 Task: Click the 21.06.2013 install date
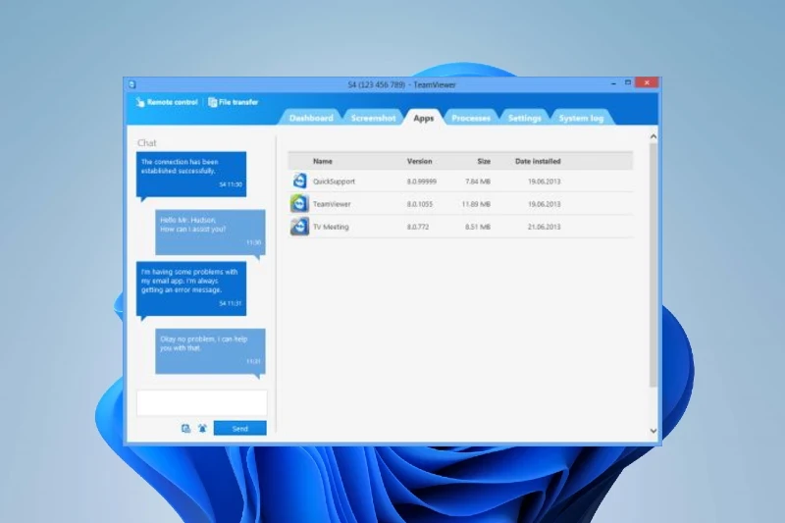[x=545, y=227]
